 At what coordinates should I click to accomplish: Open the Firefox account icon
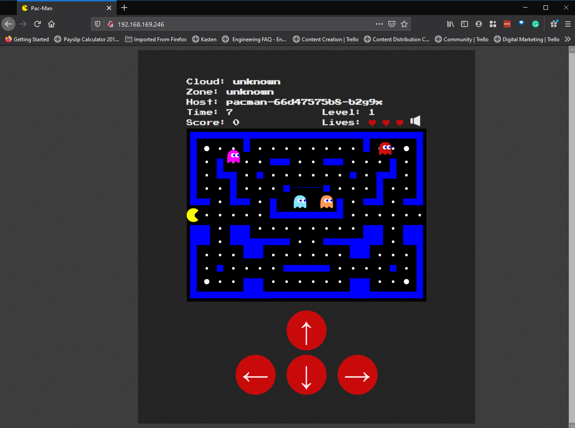click(x=479, y=24)
